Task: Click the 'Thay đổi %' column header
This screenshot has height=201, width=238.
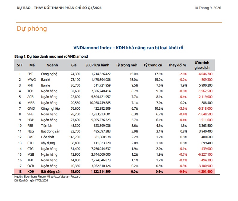Action: click(177, 65)
